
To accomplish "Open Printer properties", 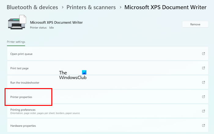I will [108, 97].
